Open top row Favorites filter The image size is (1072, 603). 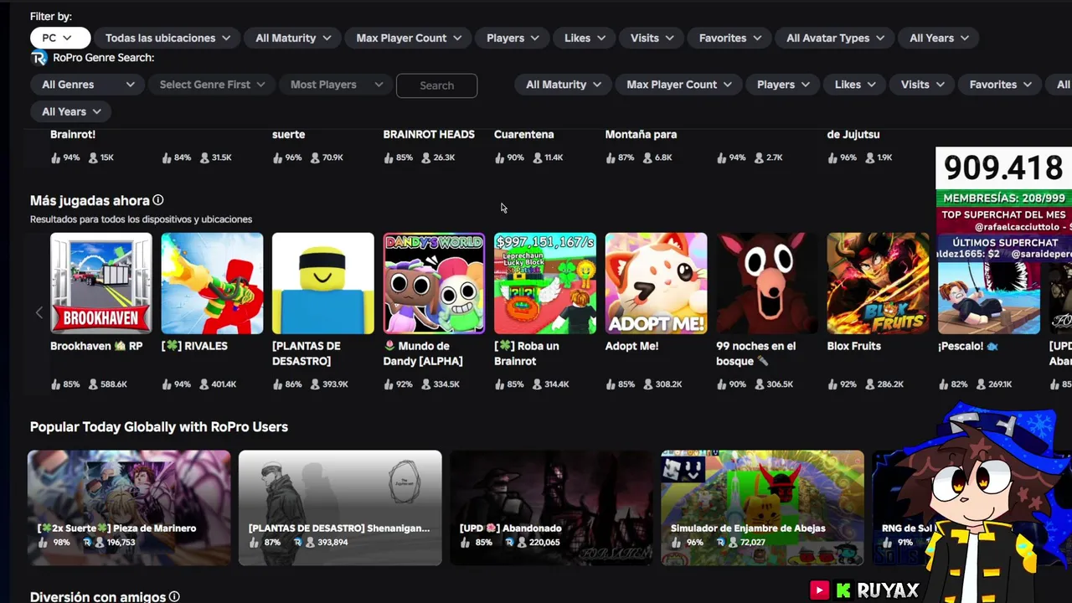(730, 38)
